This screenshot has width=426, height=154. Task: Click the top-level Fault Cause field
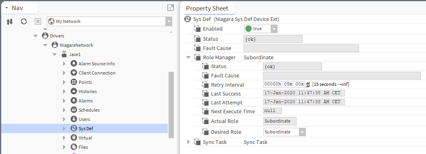(x=301, y=48)
